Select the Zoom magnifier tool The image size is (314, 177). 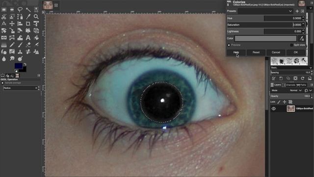click(36, 17)
